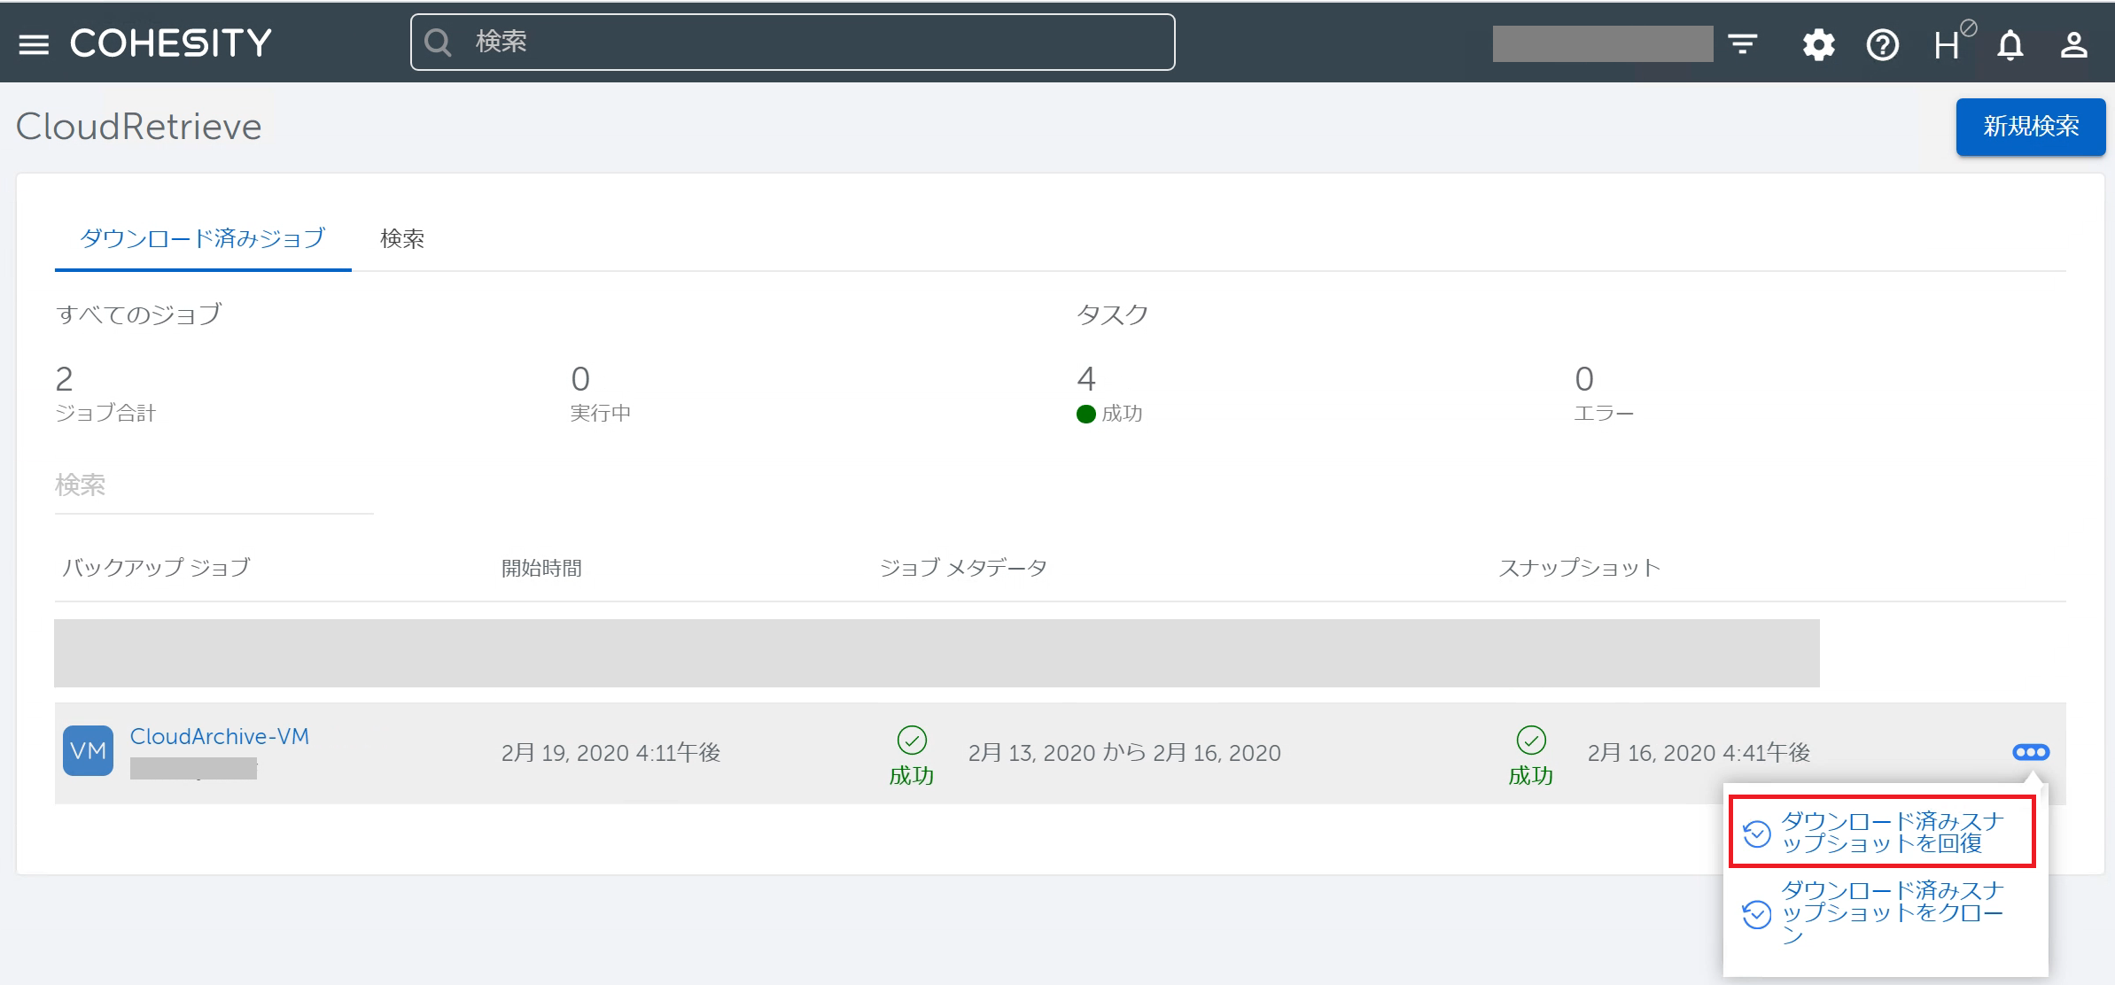Screen dimensions: 2115x985
Task: Click the Cohesity logo
Action: tap(171, 43)
